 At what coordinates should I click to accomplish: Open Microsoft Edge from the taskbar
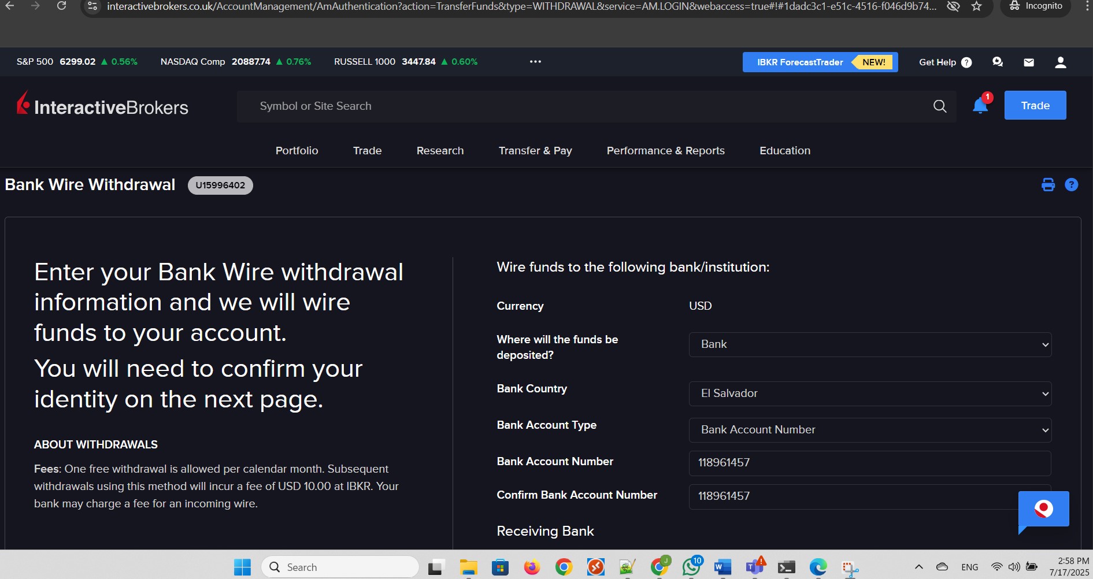click(818, 567)
